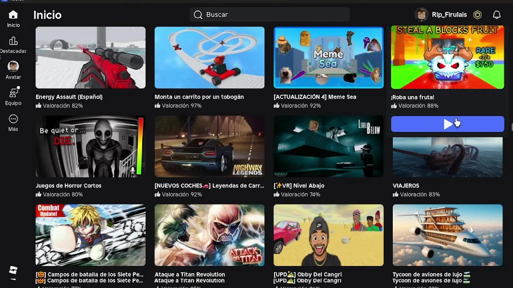
Task: Focus the Buscar search field
Action: pyautogui.click(x=270, y=15)
